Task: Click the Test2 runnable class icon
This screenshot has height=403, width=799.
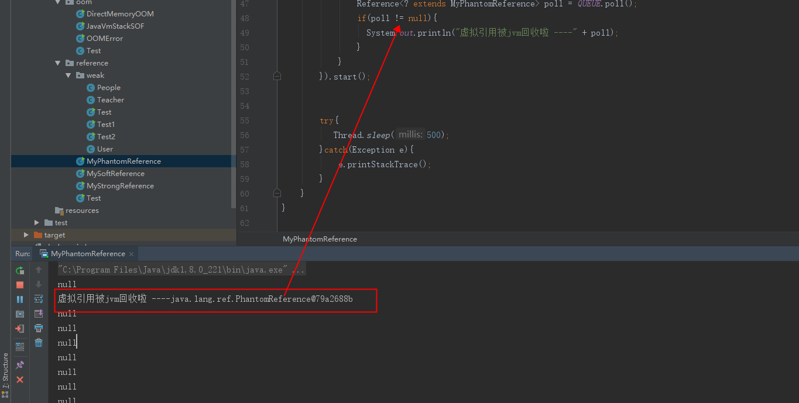Action: click(x=91, y=137)
